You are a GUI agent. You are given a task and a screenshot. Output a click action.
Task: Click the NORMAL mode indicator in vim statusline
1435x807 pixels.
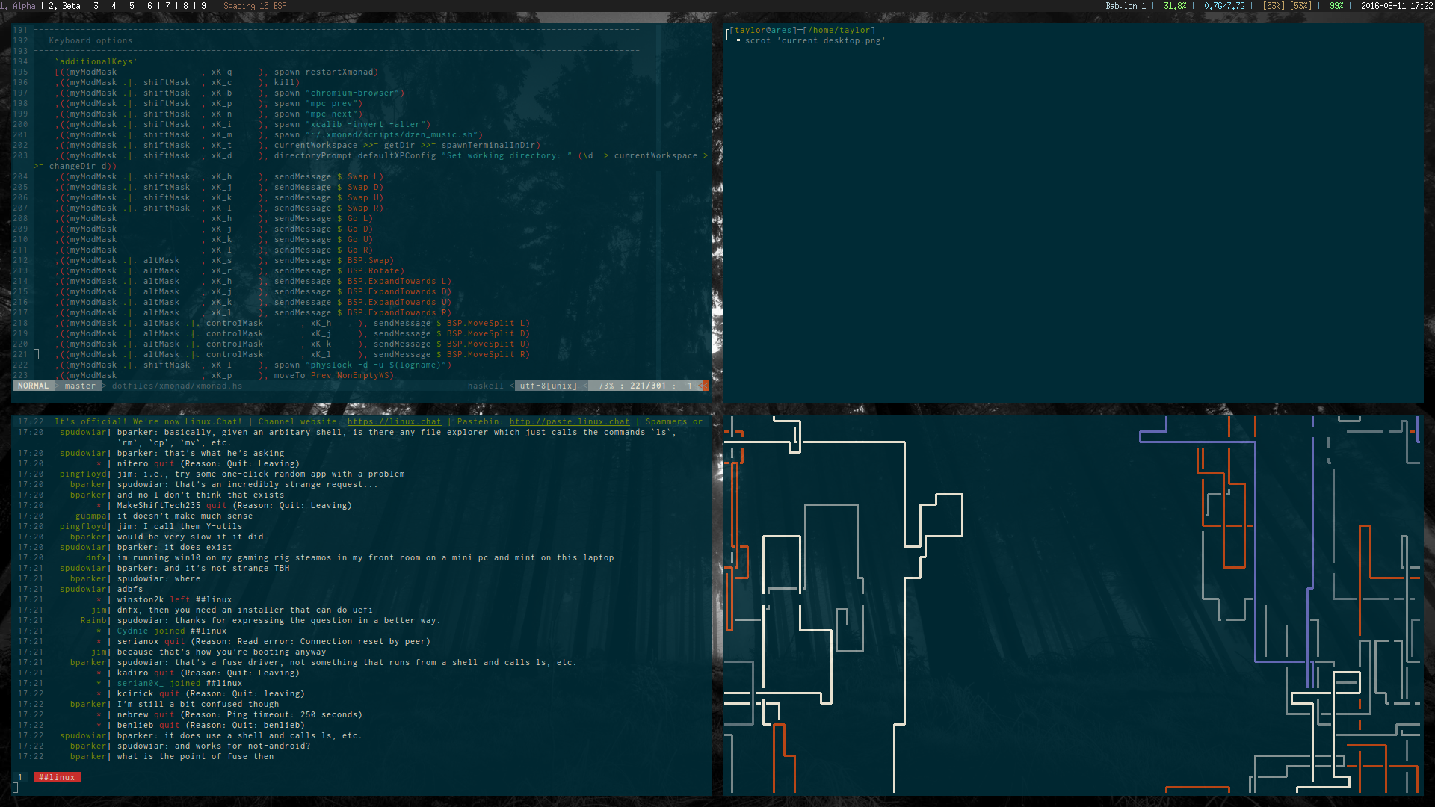[x=33, y=386]
